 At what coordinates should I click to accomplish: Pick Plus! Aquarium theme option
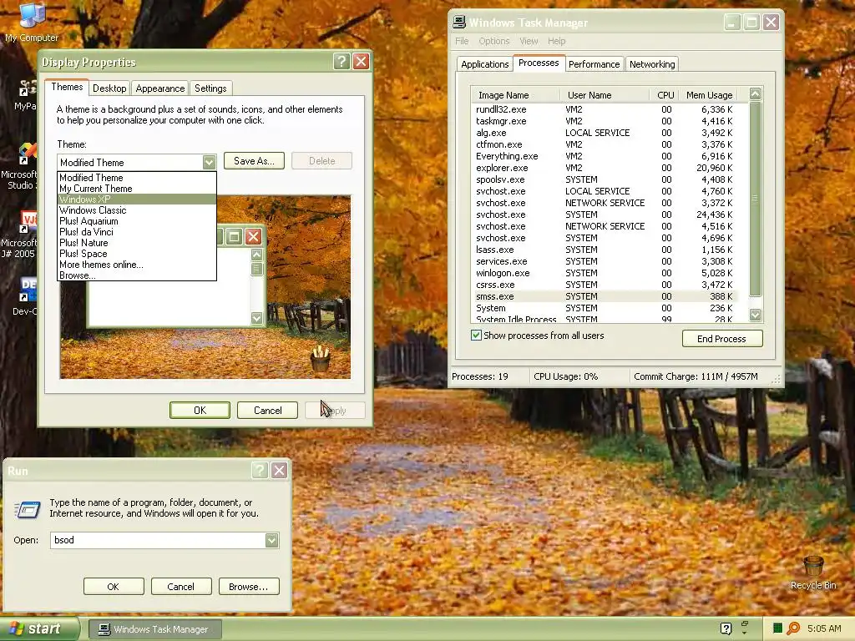click(x=137, y=220)
